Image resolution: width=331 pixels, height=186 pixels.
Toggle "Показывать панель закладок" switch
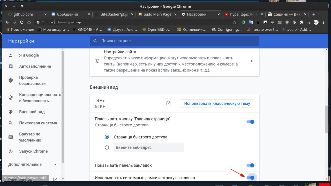[x=251, y=165]
